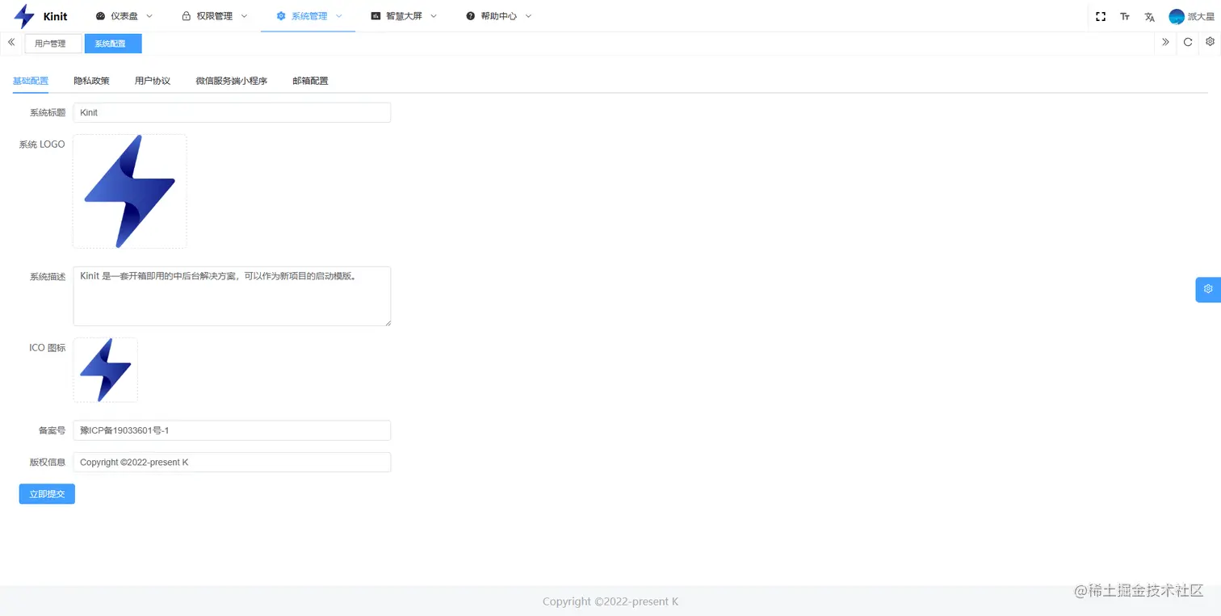The width and height of the screenshot is (1221, 616).
Task: Switch to the 邮箱配置 tab
Action: [310, 81]
